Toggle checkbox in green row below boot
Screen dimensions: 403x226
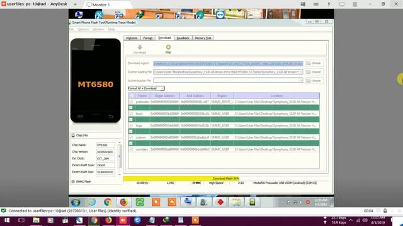point(131,120)
